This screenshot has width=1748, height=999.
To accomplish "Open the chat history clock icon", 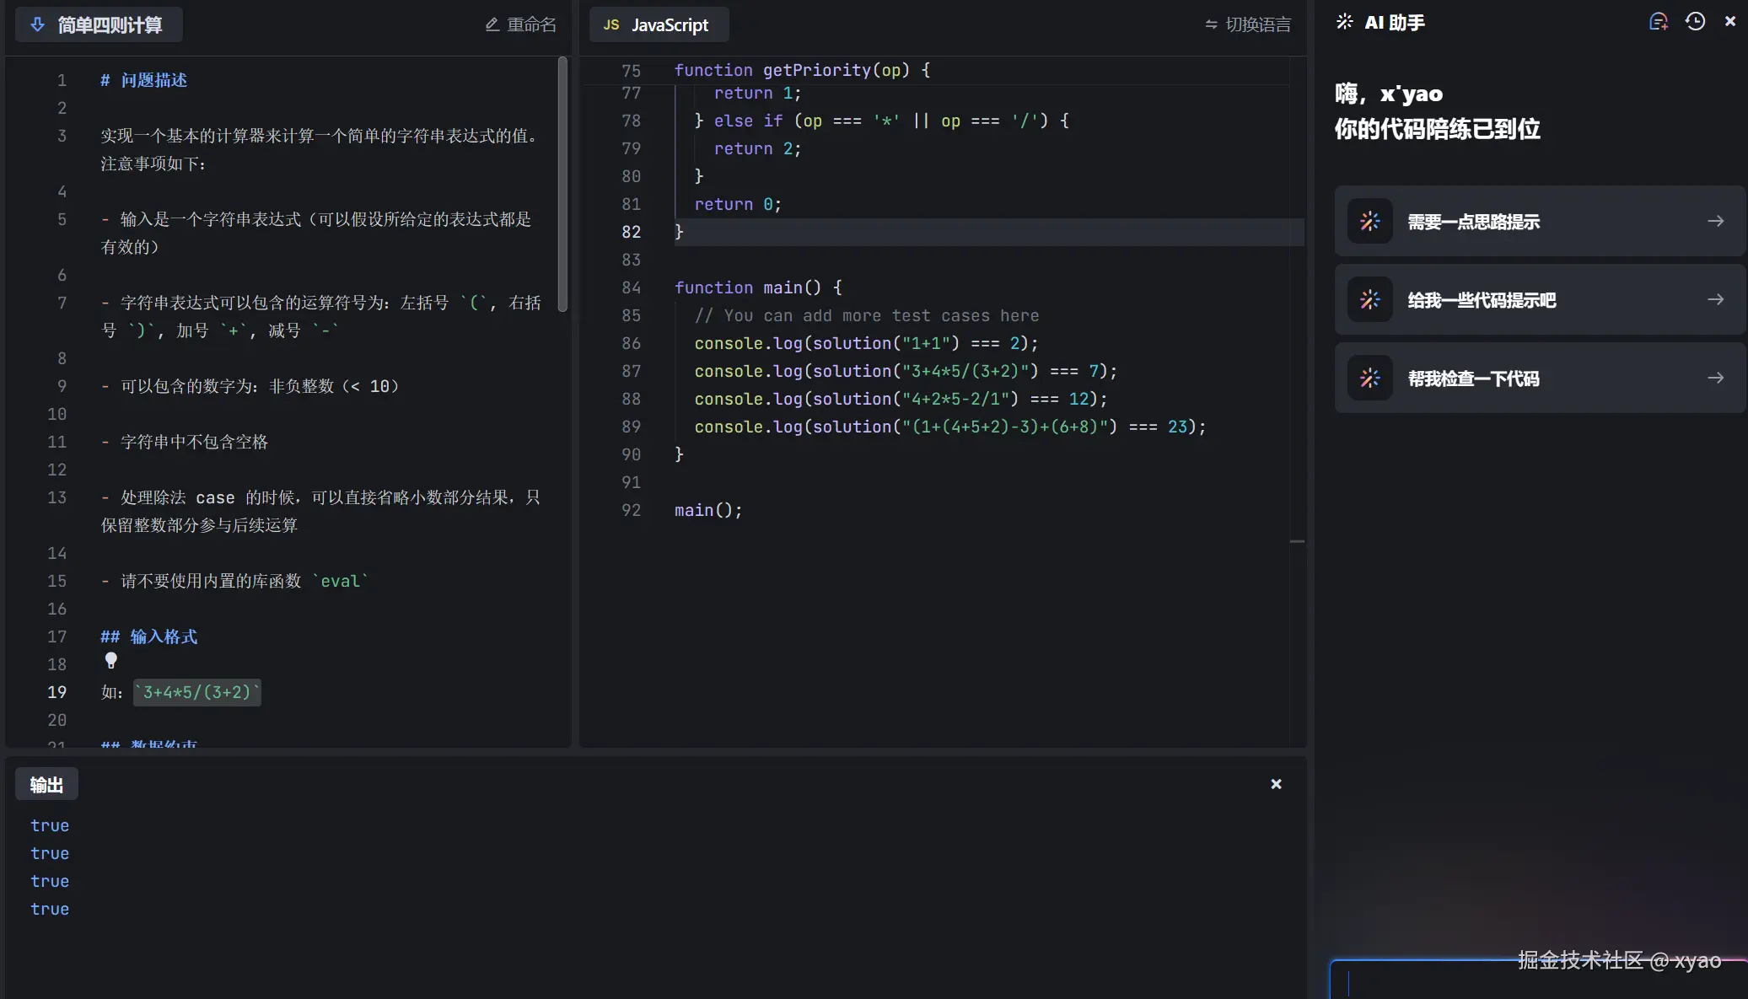I will pyautogui.click(x=1695, y=22).
